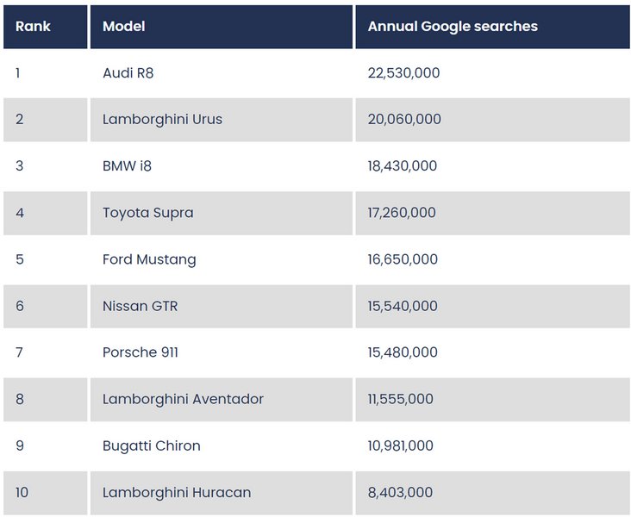Click the BMW i8 model name
This screenshot has width=631, height=517.
[x=127, y=166]
